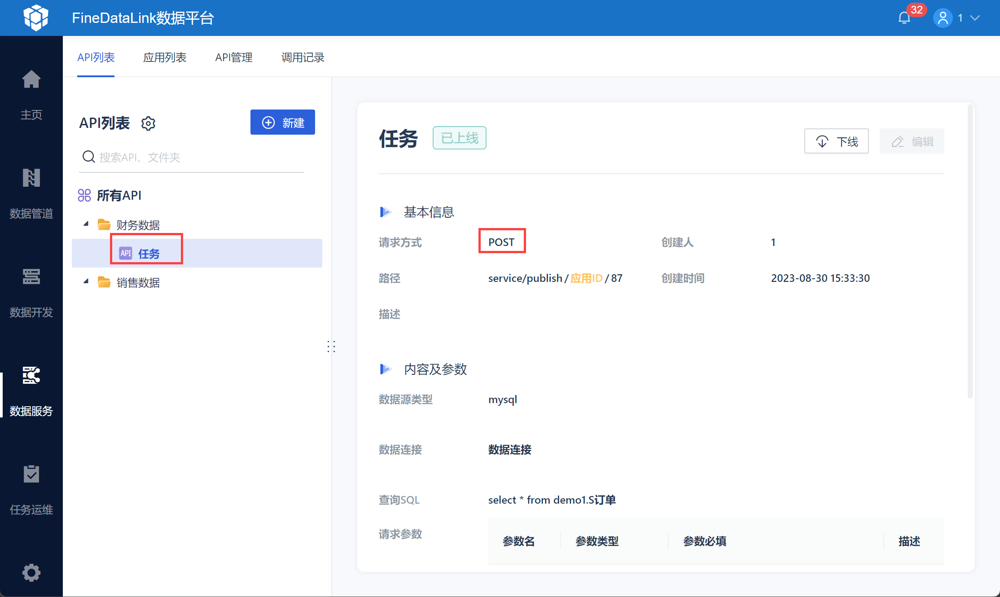Click the FineDataLink数据平台 title
Screen dimensions: 1000x597
tap(143, 18)
